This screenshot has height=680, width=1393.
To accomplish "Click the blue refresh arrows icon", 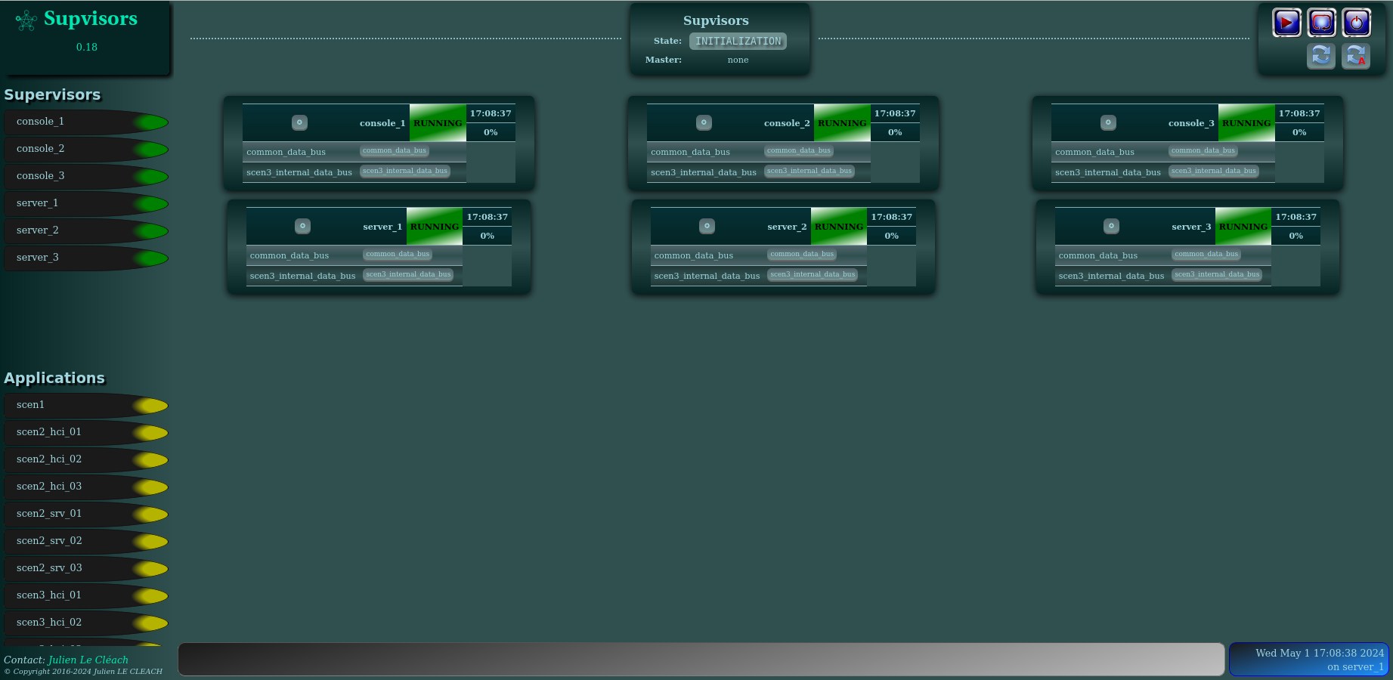I will coord(1321,56).
